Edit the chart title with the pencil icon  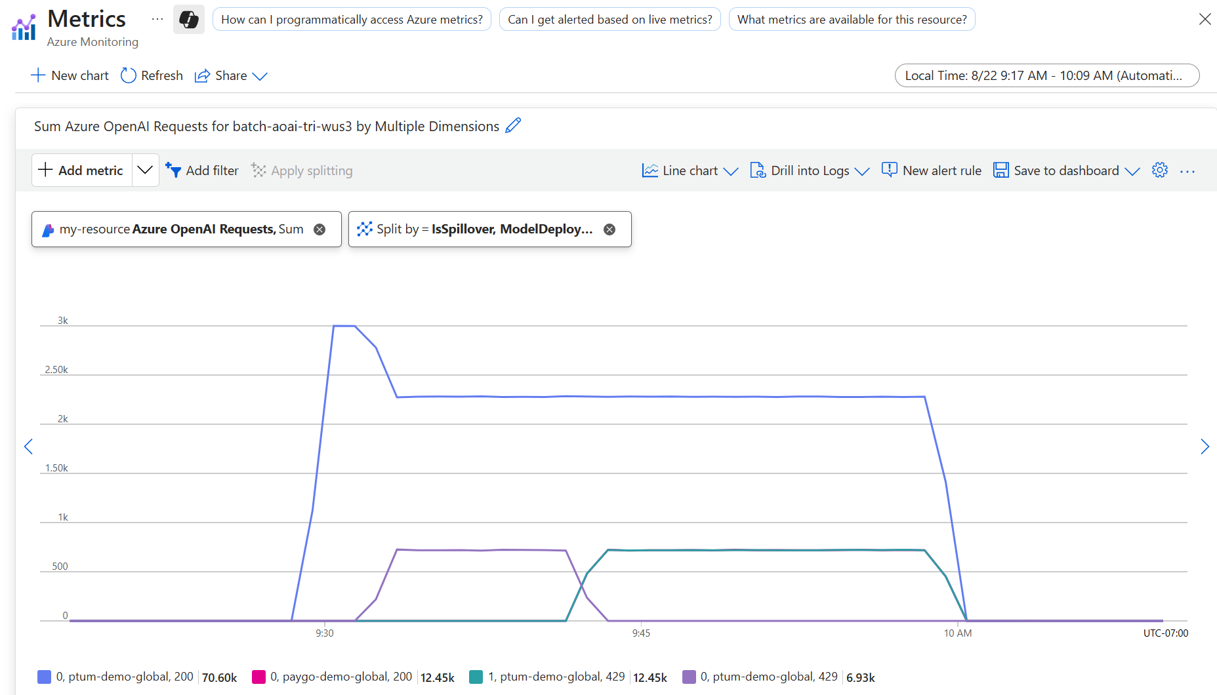pos(514,125)
